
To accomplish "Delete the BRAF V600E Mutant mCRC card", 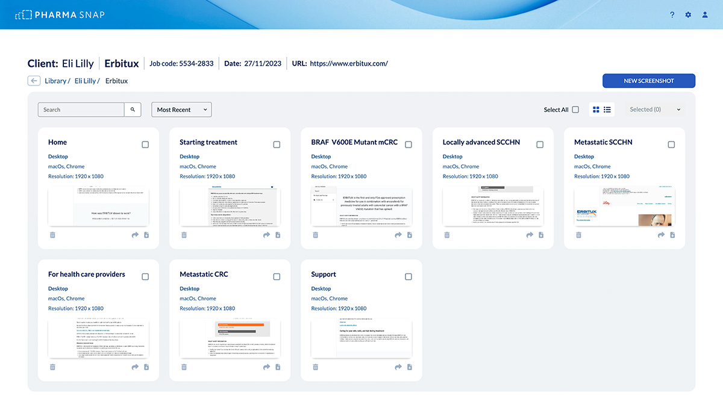I will click(315, 235).
